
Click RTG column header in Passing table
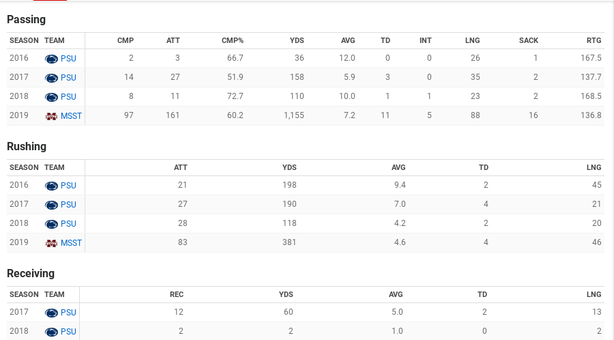(x=594, y=41)
